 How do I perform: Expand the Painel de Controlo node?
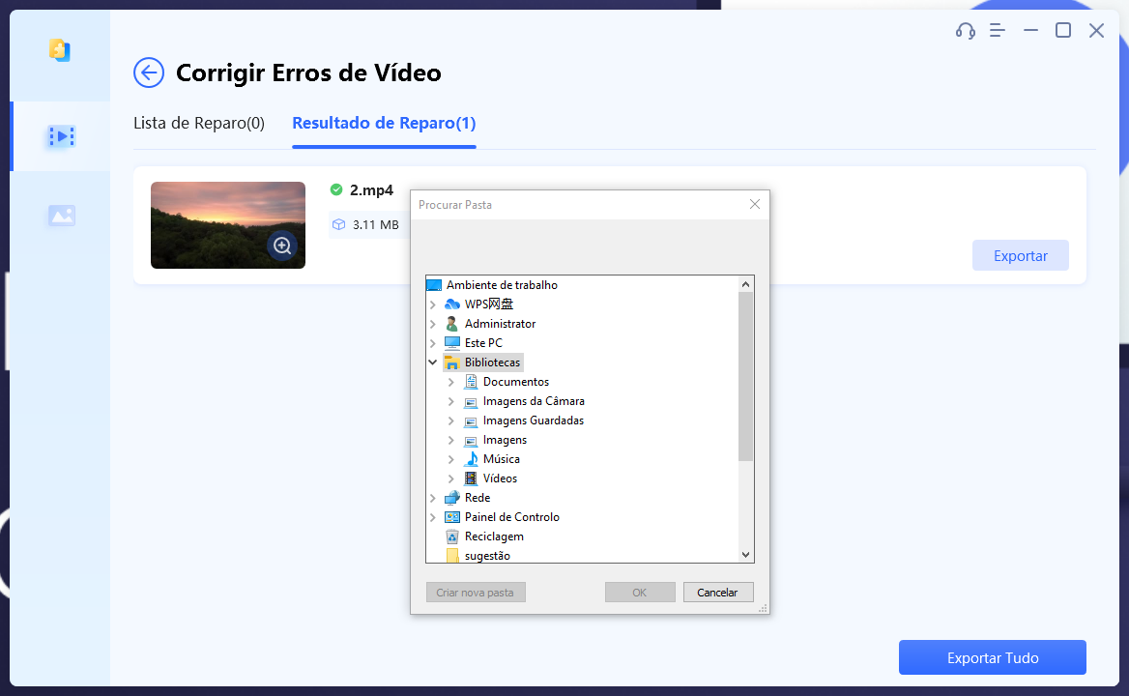tap(433, 517)
